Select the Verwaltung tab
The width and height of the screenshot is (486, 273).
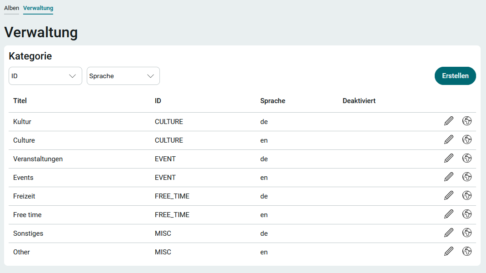(38, 8)
